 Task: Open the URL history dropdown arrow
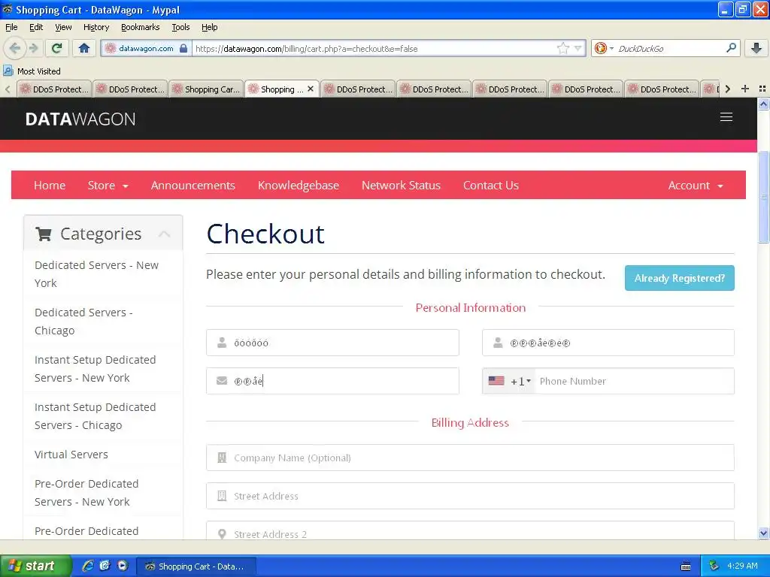[x=577, y=48]
